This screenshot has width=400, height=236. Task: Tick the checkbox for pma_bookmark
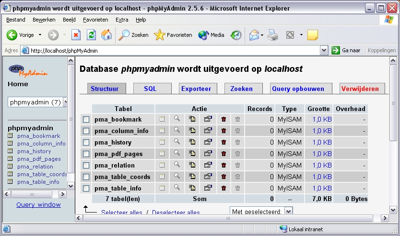pyautogui.click(x=86, y=119)
